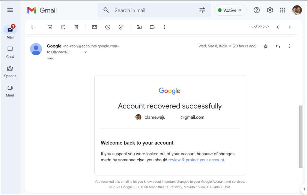Open the Spaces tab

point(10,72)
